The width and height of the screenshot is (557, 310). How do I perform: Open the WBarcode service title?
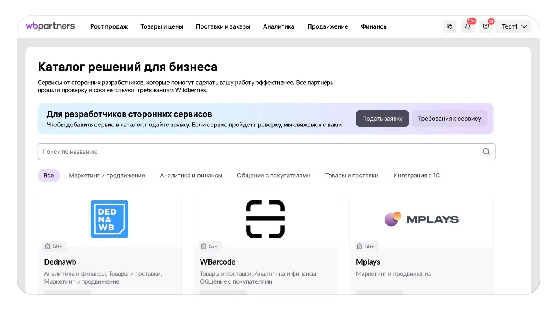pyautogui.click(x=218, y=262)
